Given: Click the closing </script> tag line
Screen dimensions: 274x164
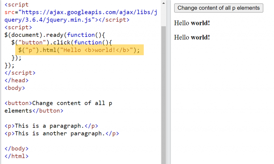Looking at the screenshot, I should click(20, 73).
